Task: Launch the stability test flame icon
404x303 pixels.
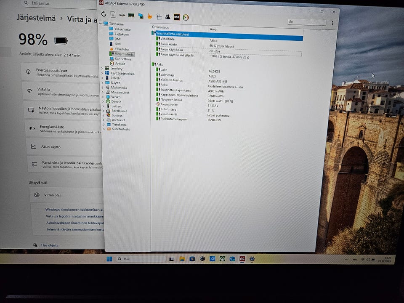Action: tap(150, 16)
